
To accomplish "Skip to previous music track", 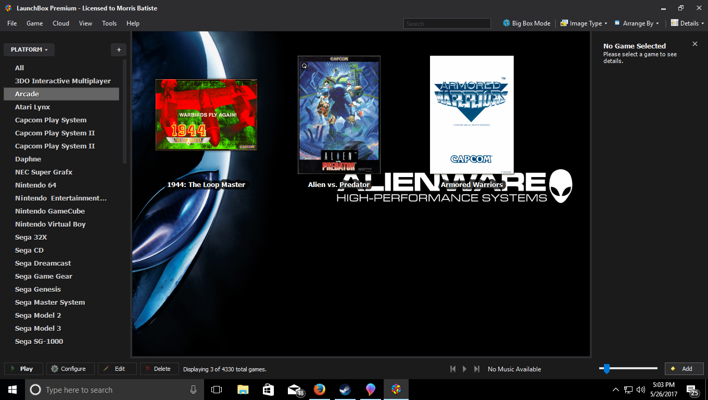I will point(453,369).
